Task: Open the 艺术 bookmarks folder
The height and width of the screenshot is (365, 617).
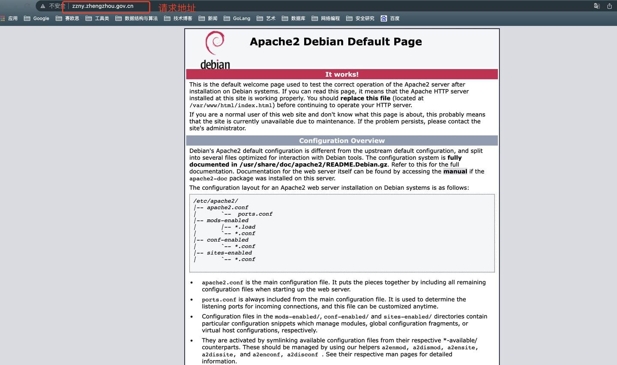Action: 266,18
